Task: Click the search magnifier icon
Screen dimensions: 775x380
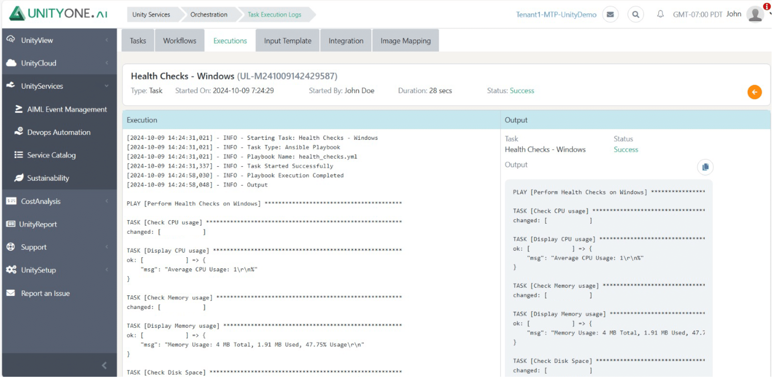Action: pyautogui.click(x=635, y=15)
